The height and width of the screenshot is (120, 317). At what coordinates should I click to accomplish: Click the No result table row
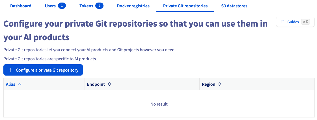[x=159, y=104]
